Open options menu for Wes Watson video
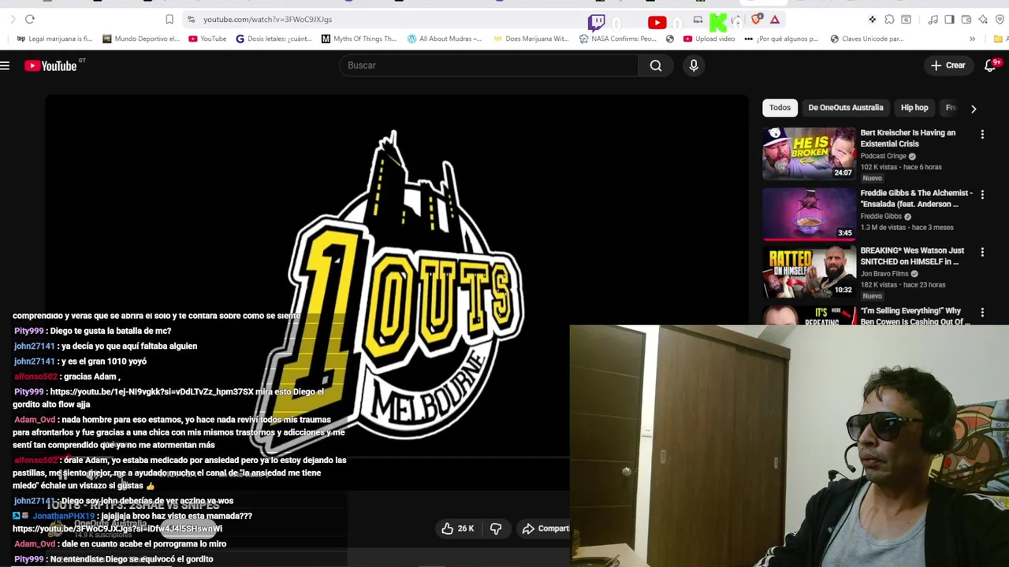This screenshot has height=567, width=1009. click(x=982, y=252)
